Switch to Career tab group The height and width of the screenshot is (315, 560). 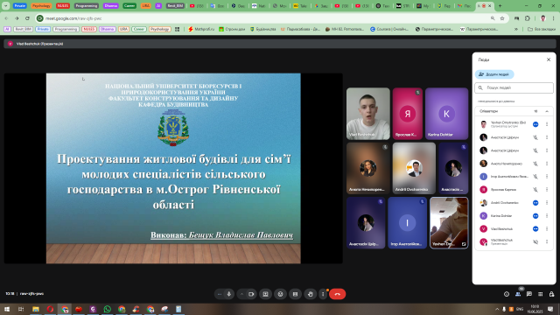tap(129, 6)
